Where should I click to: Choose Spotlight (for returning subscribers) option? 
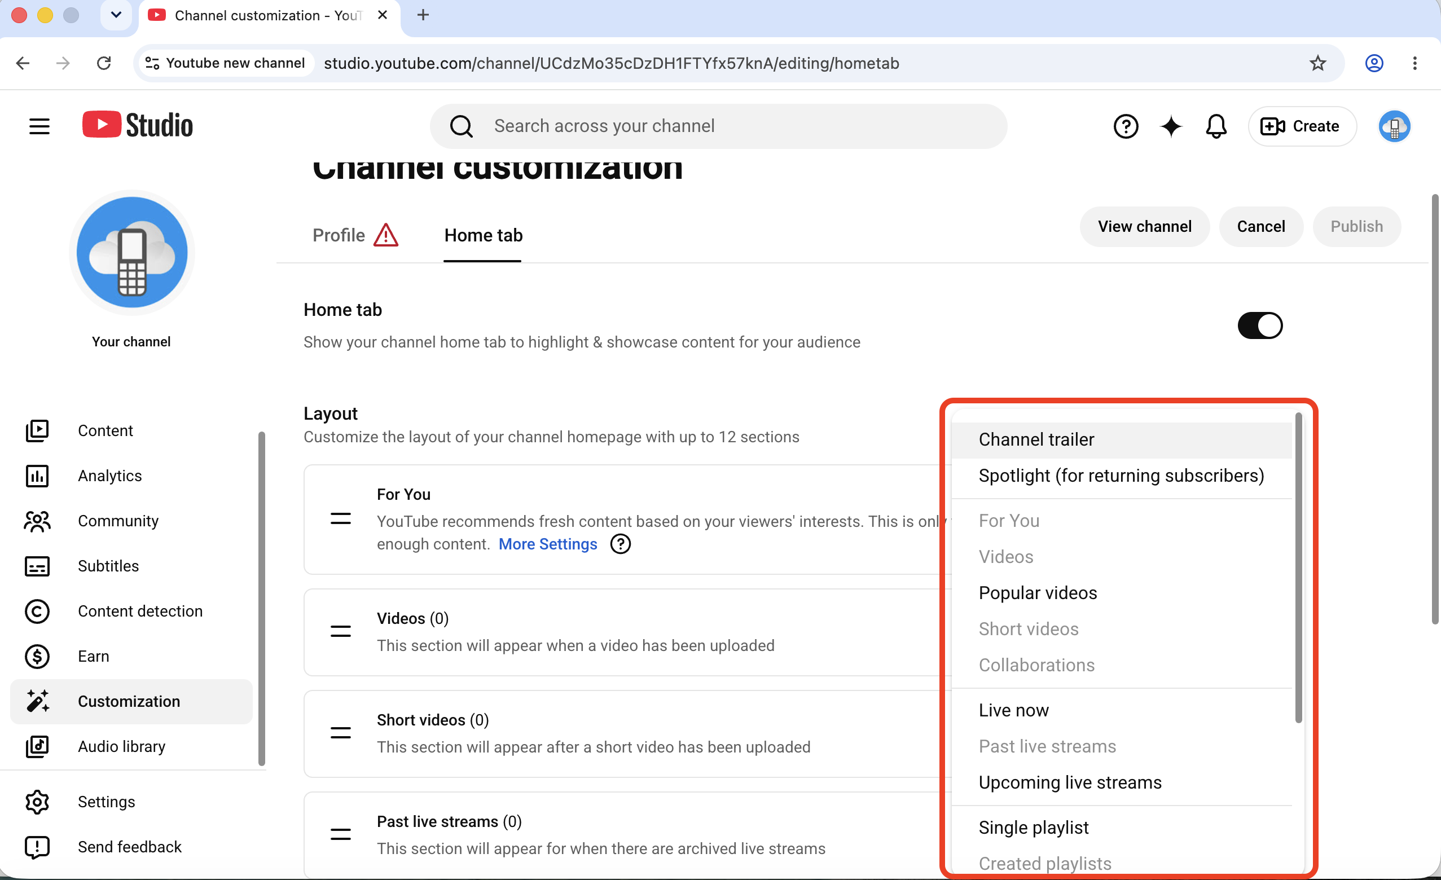1122,476
